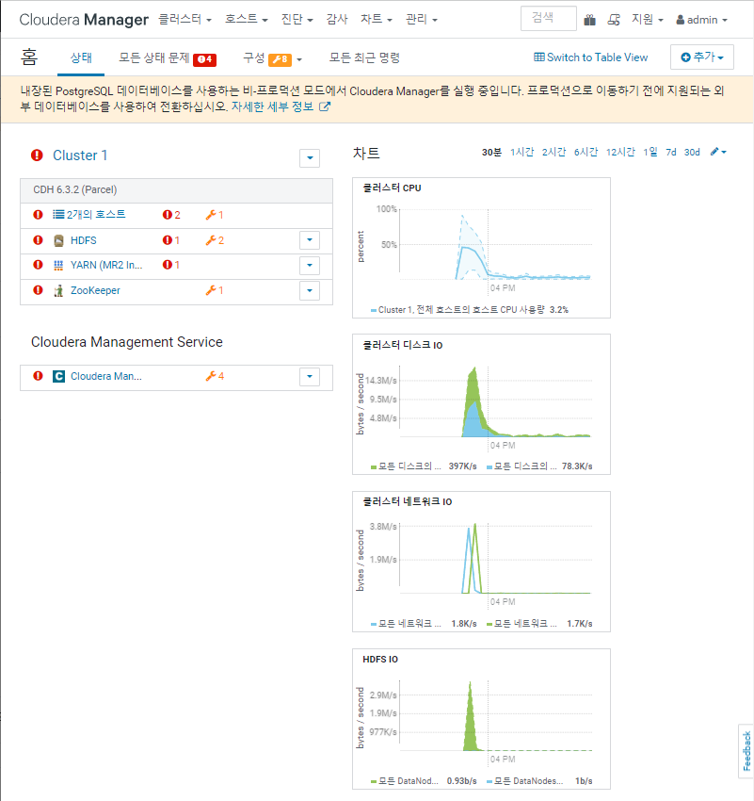Open the ZooKeeper service link
Screen dimensions: 754x801
[x=95, y=290]
